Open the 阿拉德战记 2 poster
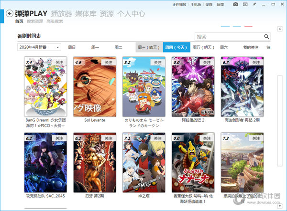This screenshot has width=287, height=211. tap(193, 86)
